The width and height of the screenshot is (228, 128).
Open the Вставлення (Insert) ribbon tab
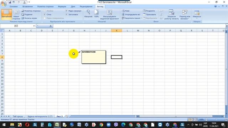[x=27, y=6]
